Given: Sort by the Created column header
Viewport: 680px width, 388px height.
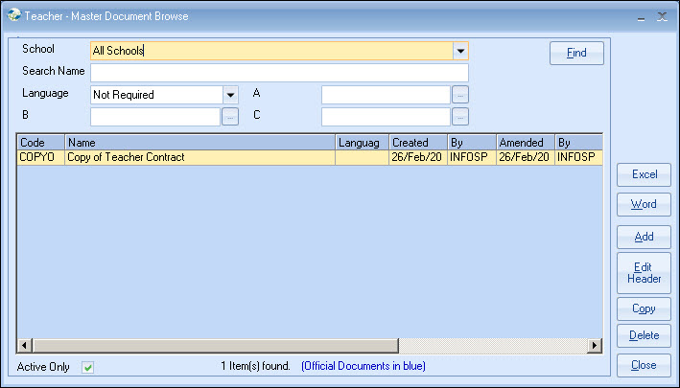Looking at the screenshot, I should 417,143.
